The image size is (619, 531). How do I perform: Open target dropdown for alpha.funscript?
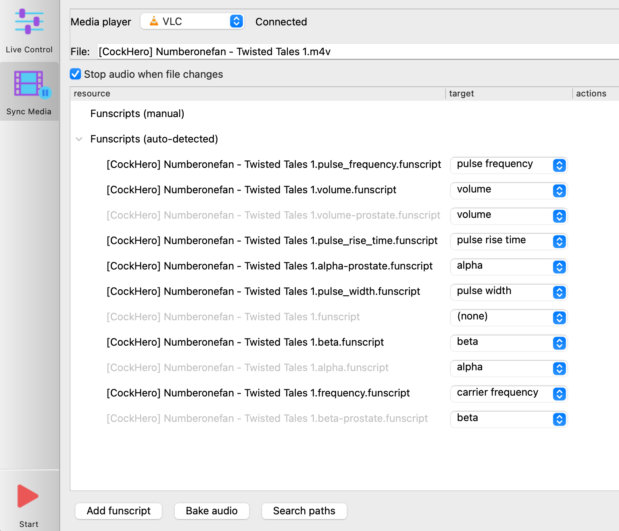[509, 368]
